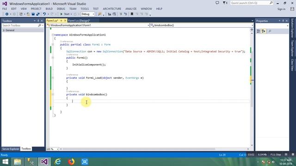Save the current file with the Save icon
Screen dimensions: 296x166
33,14
